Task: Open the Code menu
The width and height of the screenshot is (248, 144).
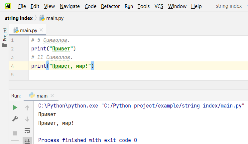Action: (90, 6)
